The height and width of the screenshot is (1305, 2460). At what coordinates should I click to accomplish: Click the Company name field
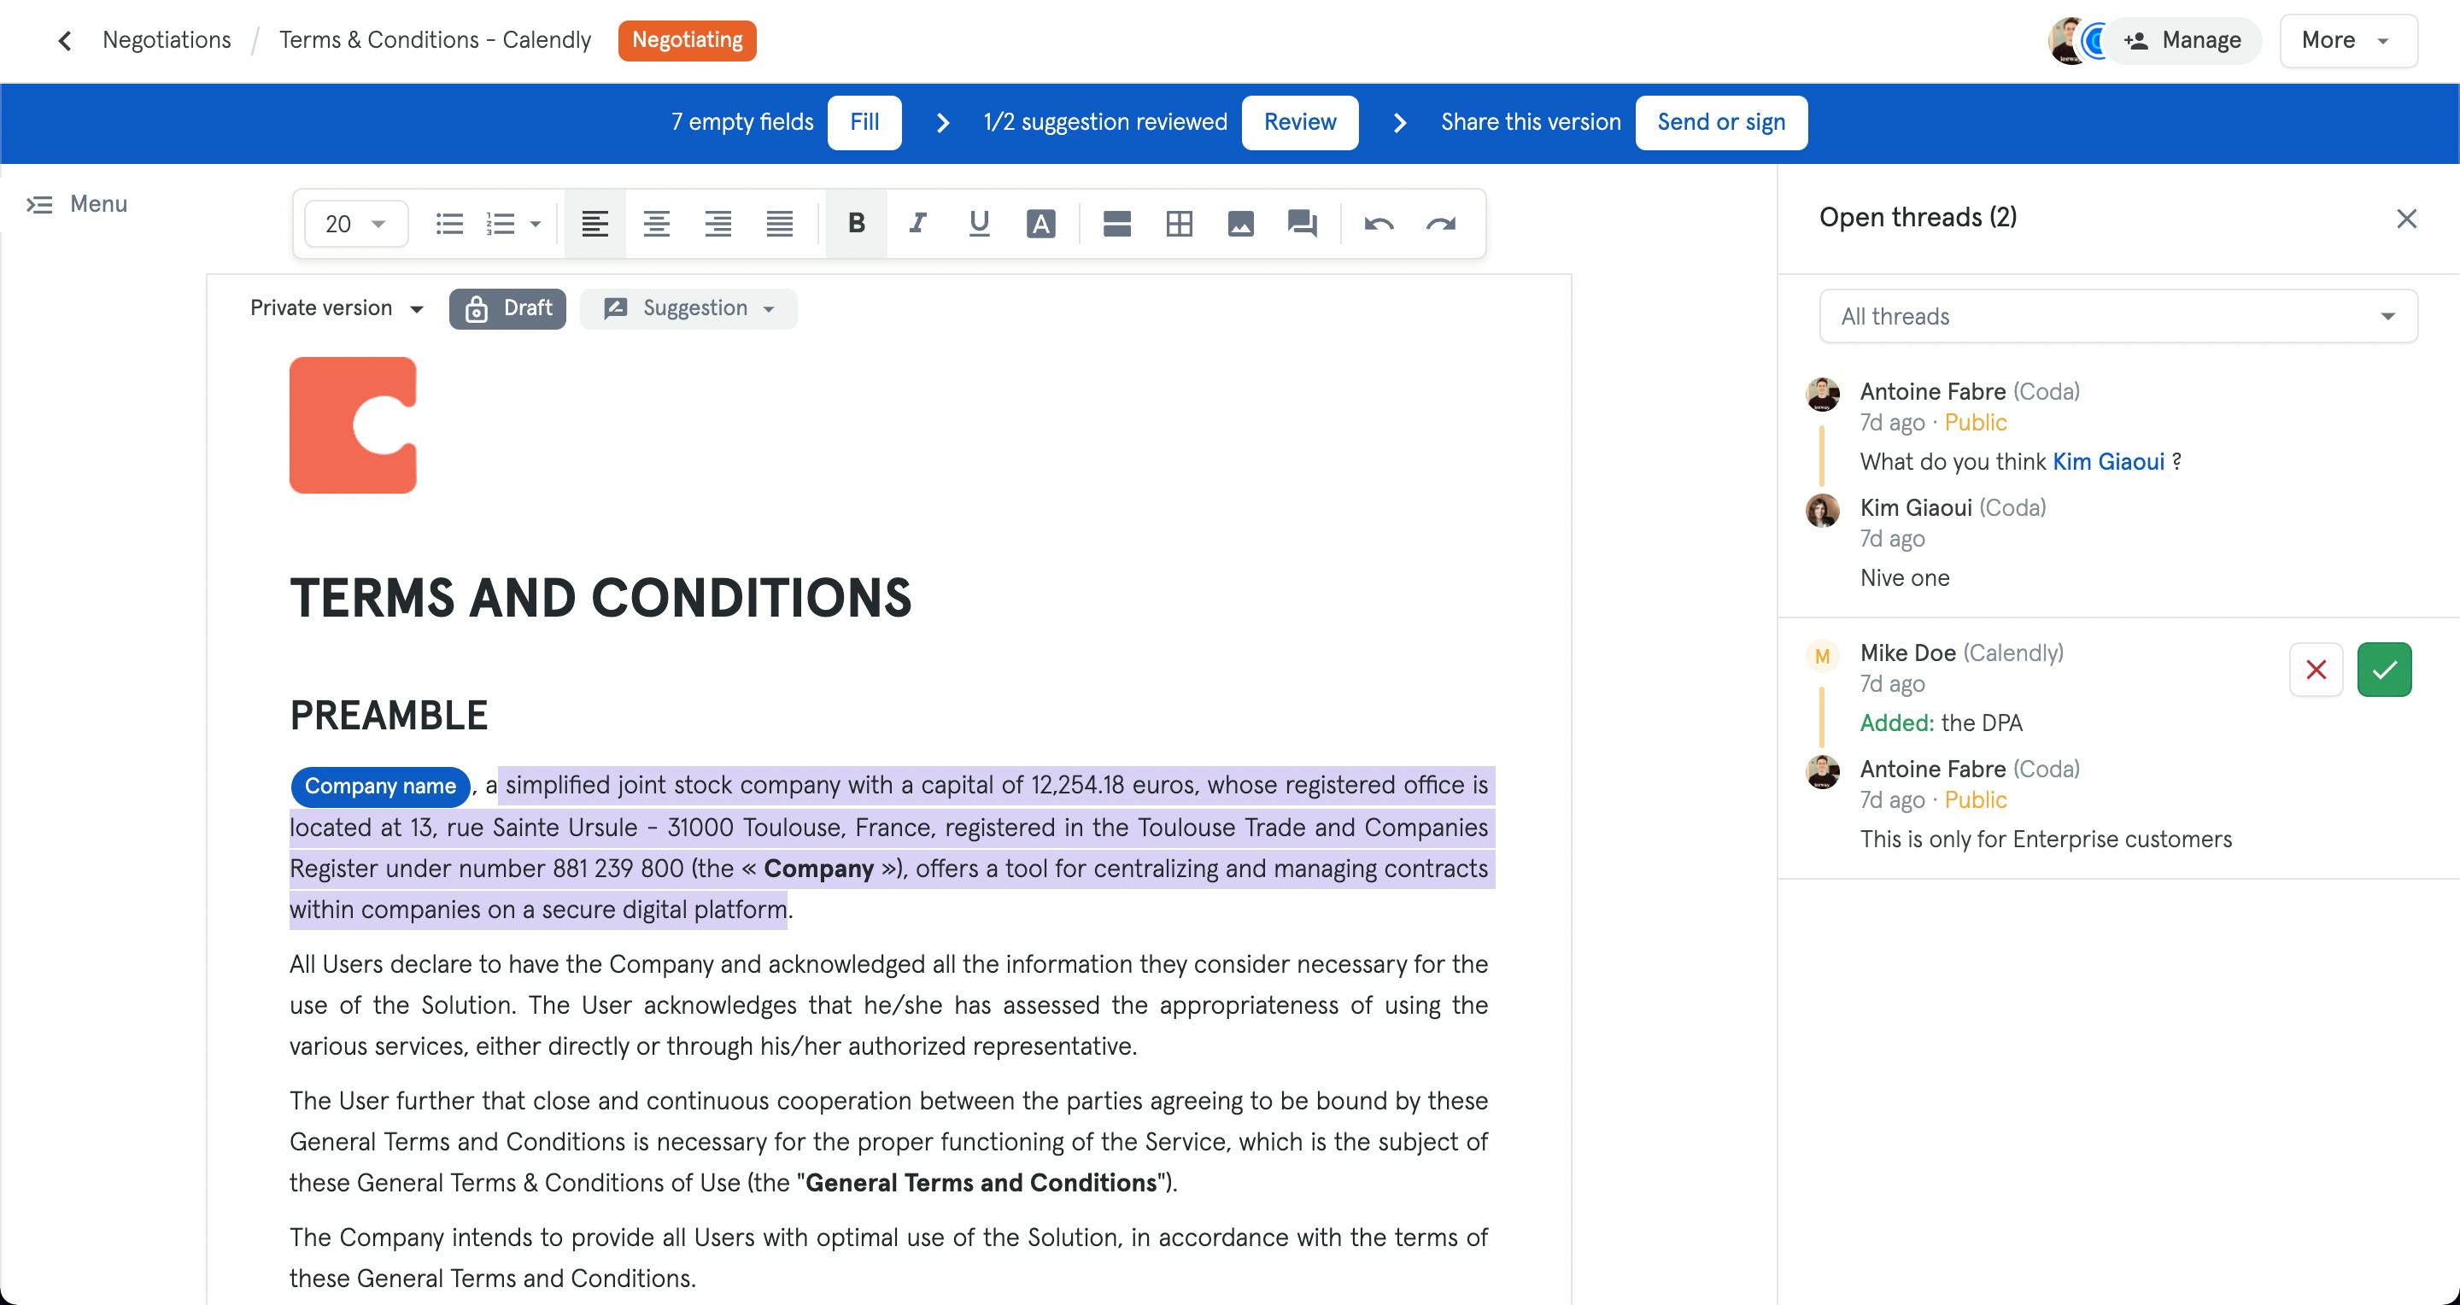coord(379,786)
